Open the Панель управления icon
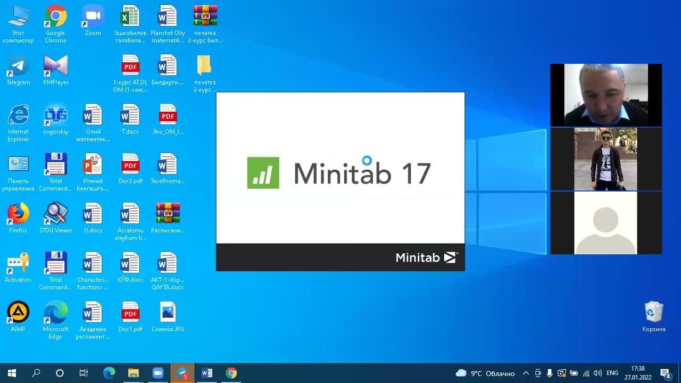This screenshot has height=383, width=681. (x=18, y=173)
